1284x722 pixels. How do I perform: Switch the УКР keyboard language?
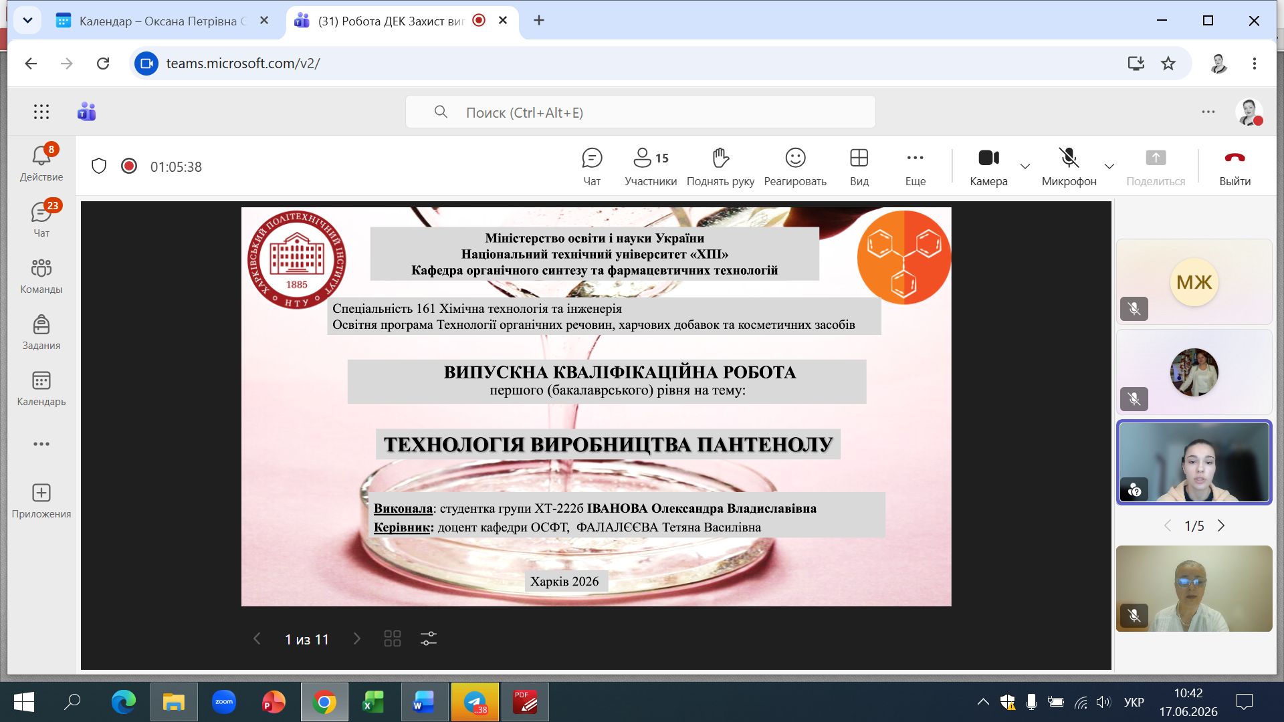1134,702
